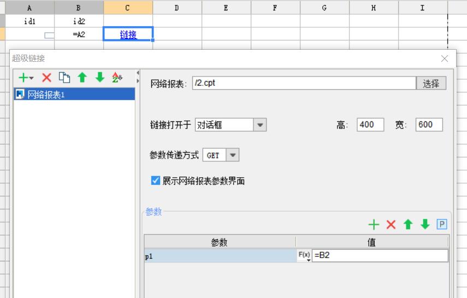Click the value field =B2

[380, 256]
